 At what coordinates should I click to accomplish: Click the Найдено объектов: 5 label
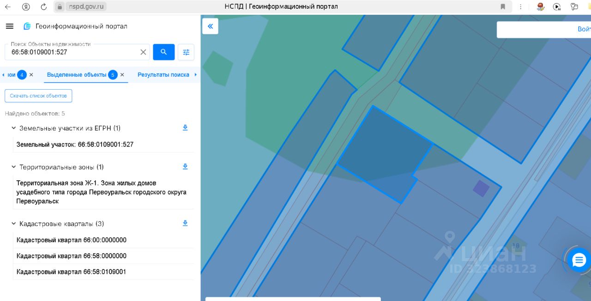click(35, 113)
